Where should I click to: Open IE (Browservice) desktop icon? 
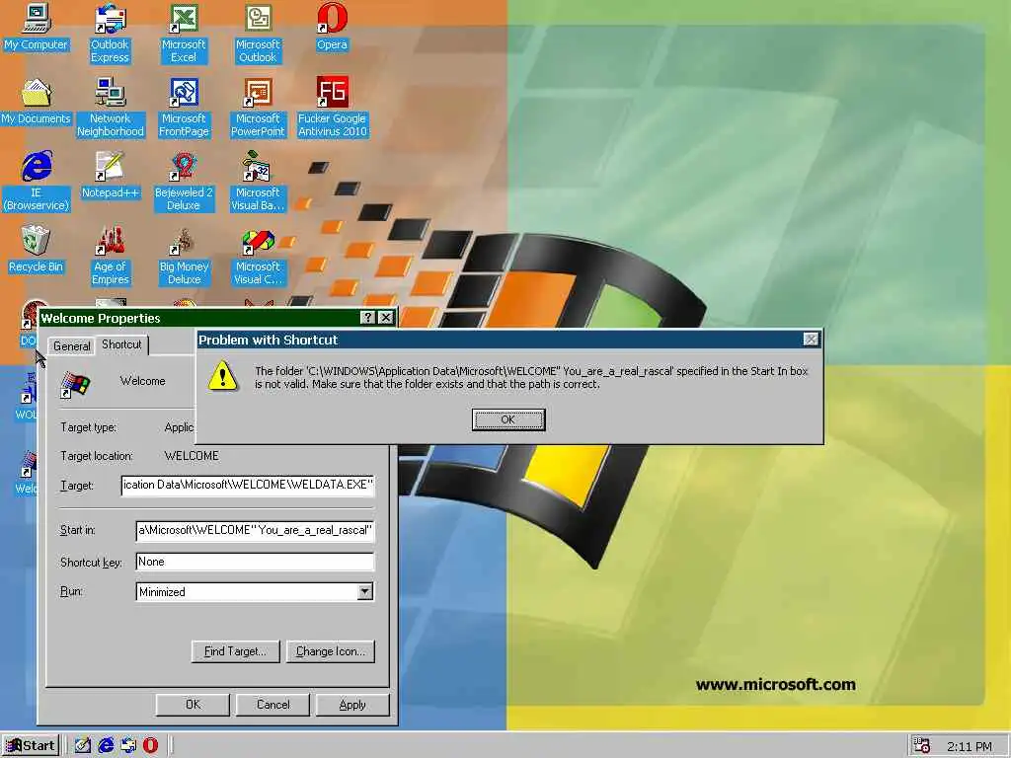click(37, 182)
